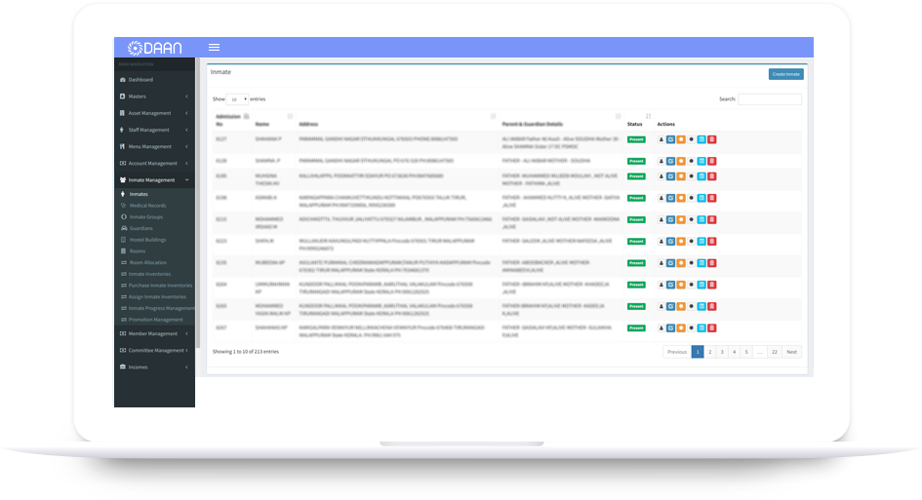Open the entries per page dropdown
Image resolution: width=922 pixels, height=500 pixels.
coord(237,99)
